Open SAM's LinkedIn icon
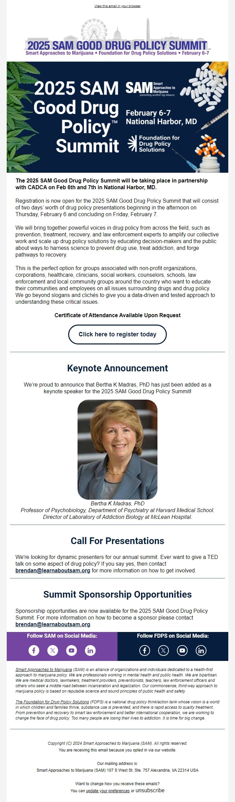Screen dimensions: 235x802 click(90, 650)
